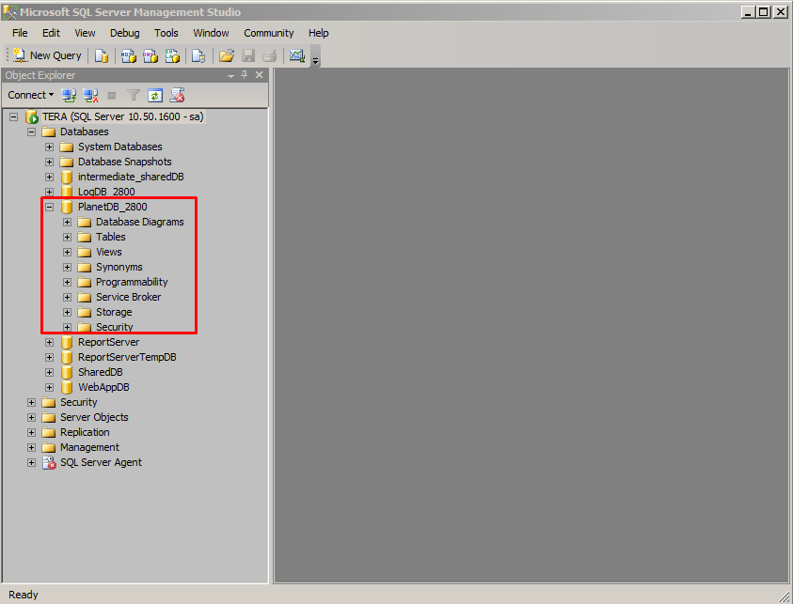The image size is (793, 604).
Task: Open Analysis Services DMX Query
Action: pyautogui.click(x=151, y=55)
